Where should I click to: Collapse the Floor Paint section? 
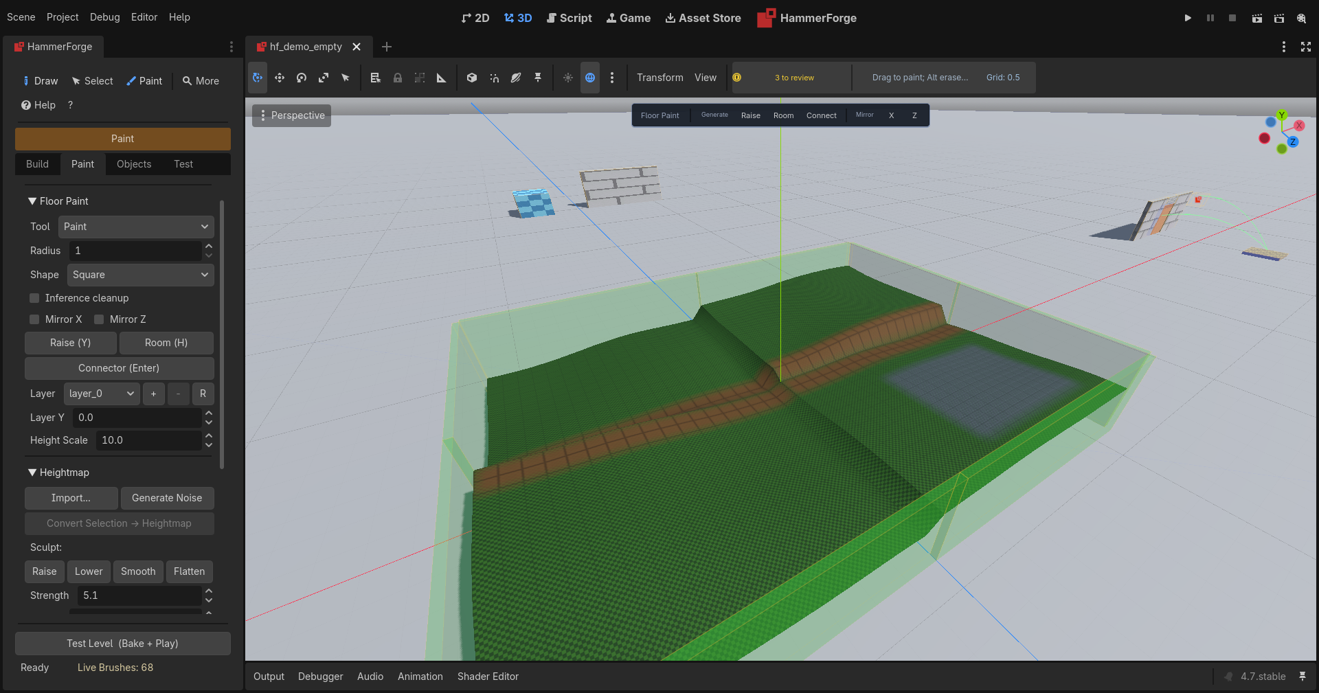pyautogui.click(x=58, y=201)
